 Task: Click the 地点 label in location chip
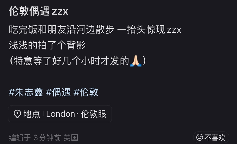(x=32, y=114)
